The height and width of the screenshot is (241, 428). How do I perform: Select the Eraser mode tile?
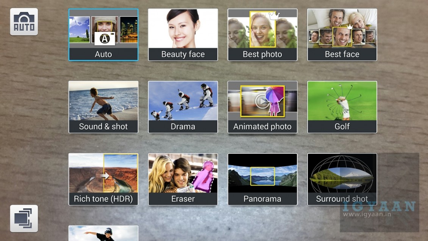pos(183,179)
